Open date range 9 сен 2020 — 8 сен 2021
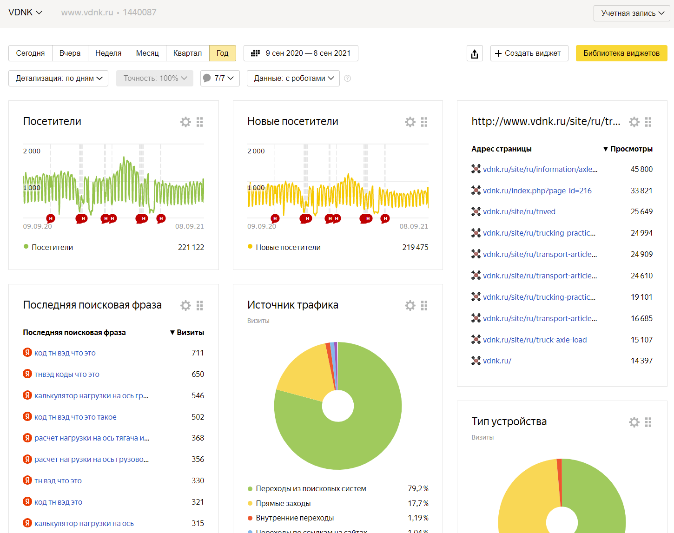The width and height of the screenshot is (674, 533). point(301,53)
